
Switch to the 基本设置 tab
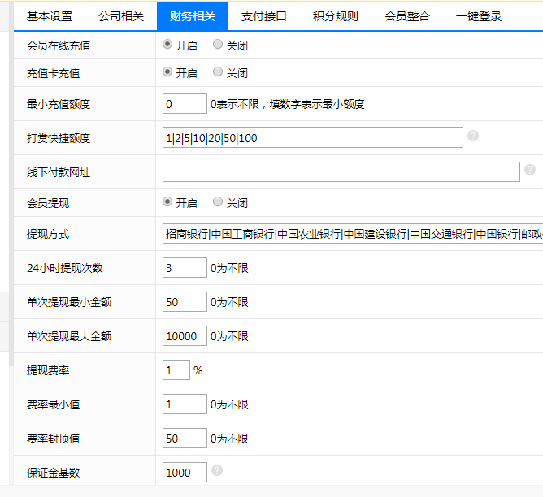[50, 16]
